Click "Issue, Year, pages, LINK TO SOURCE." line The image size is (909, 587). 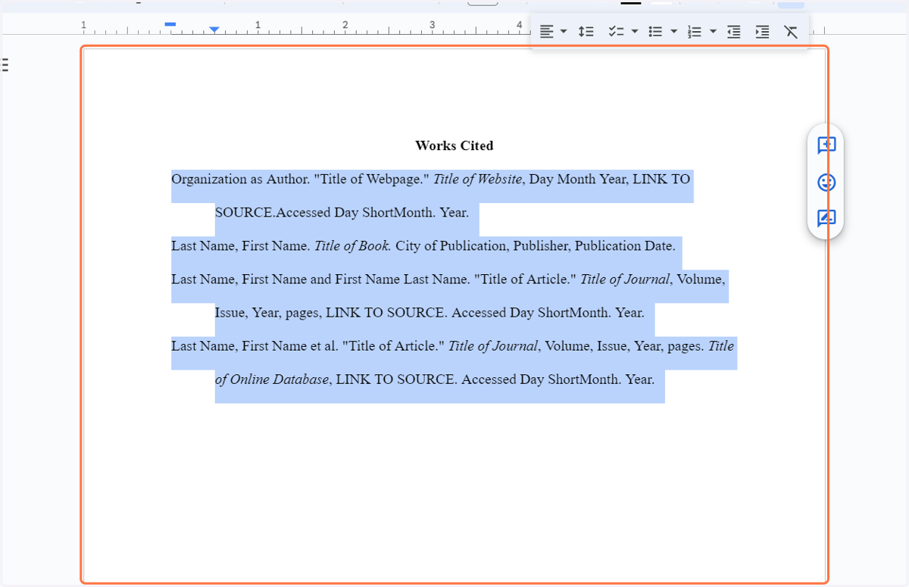332,313
